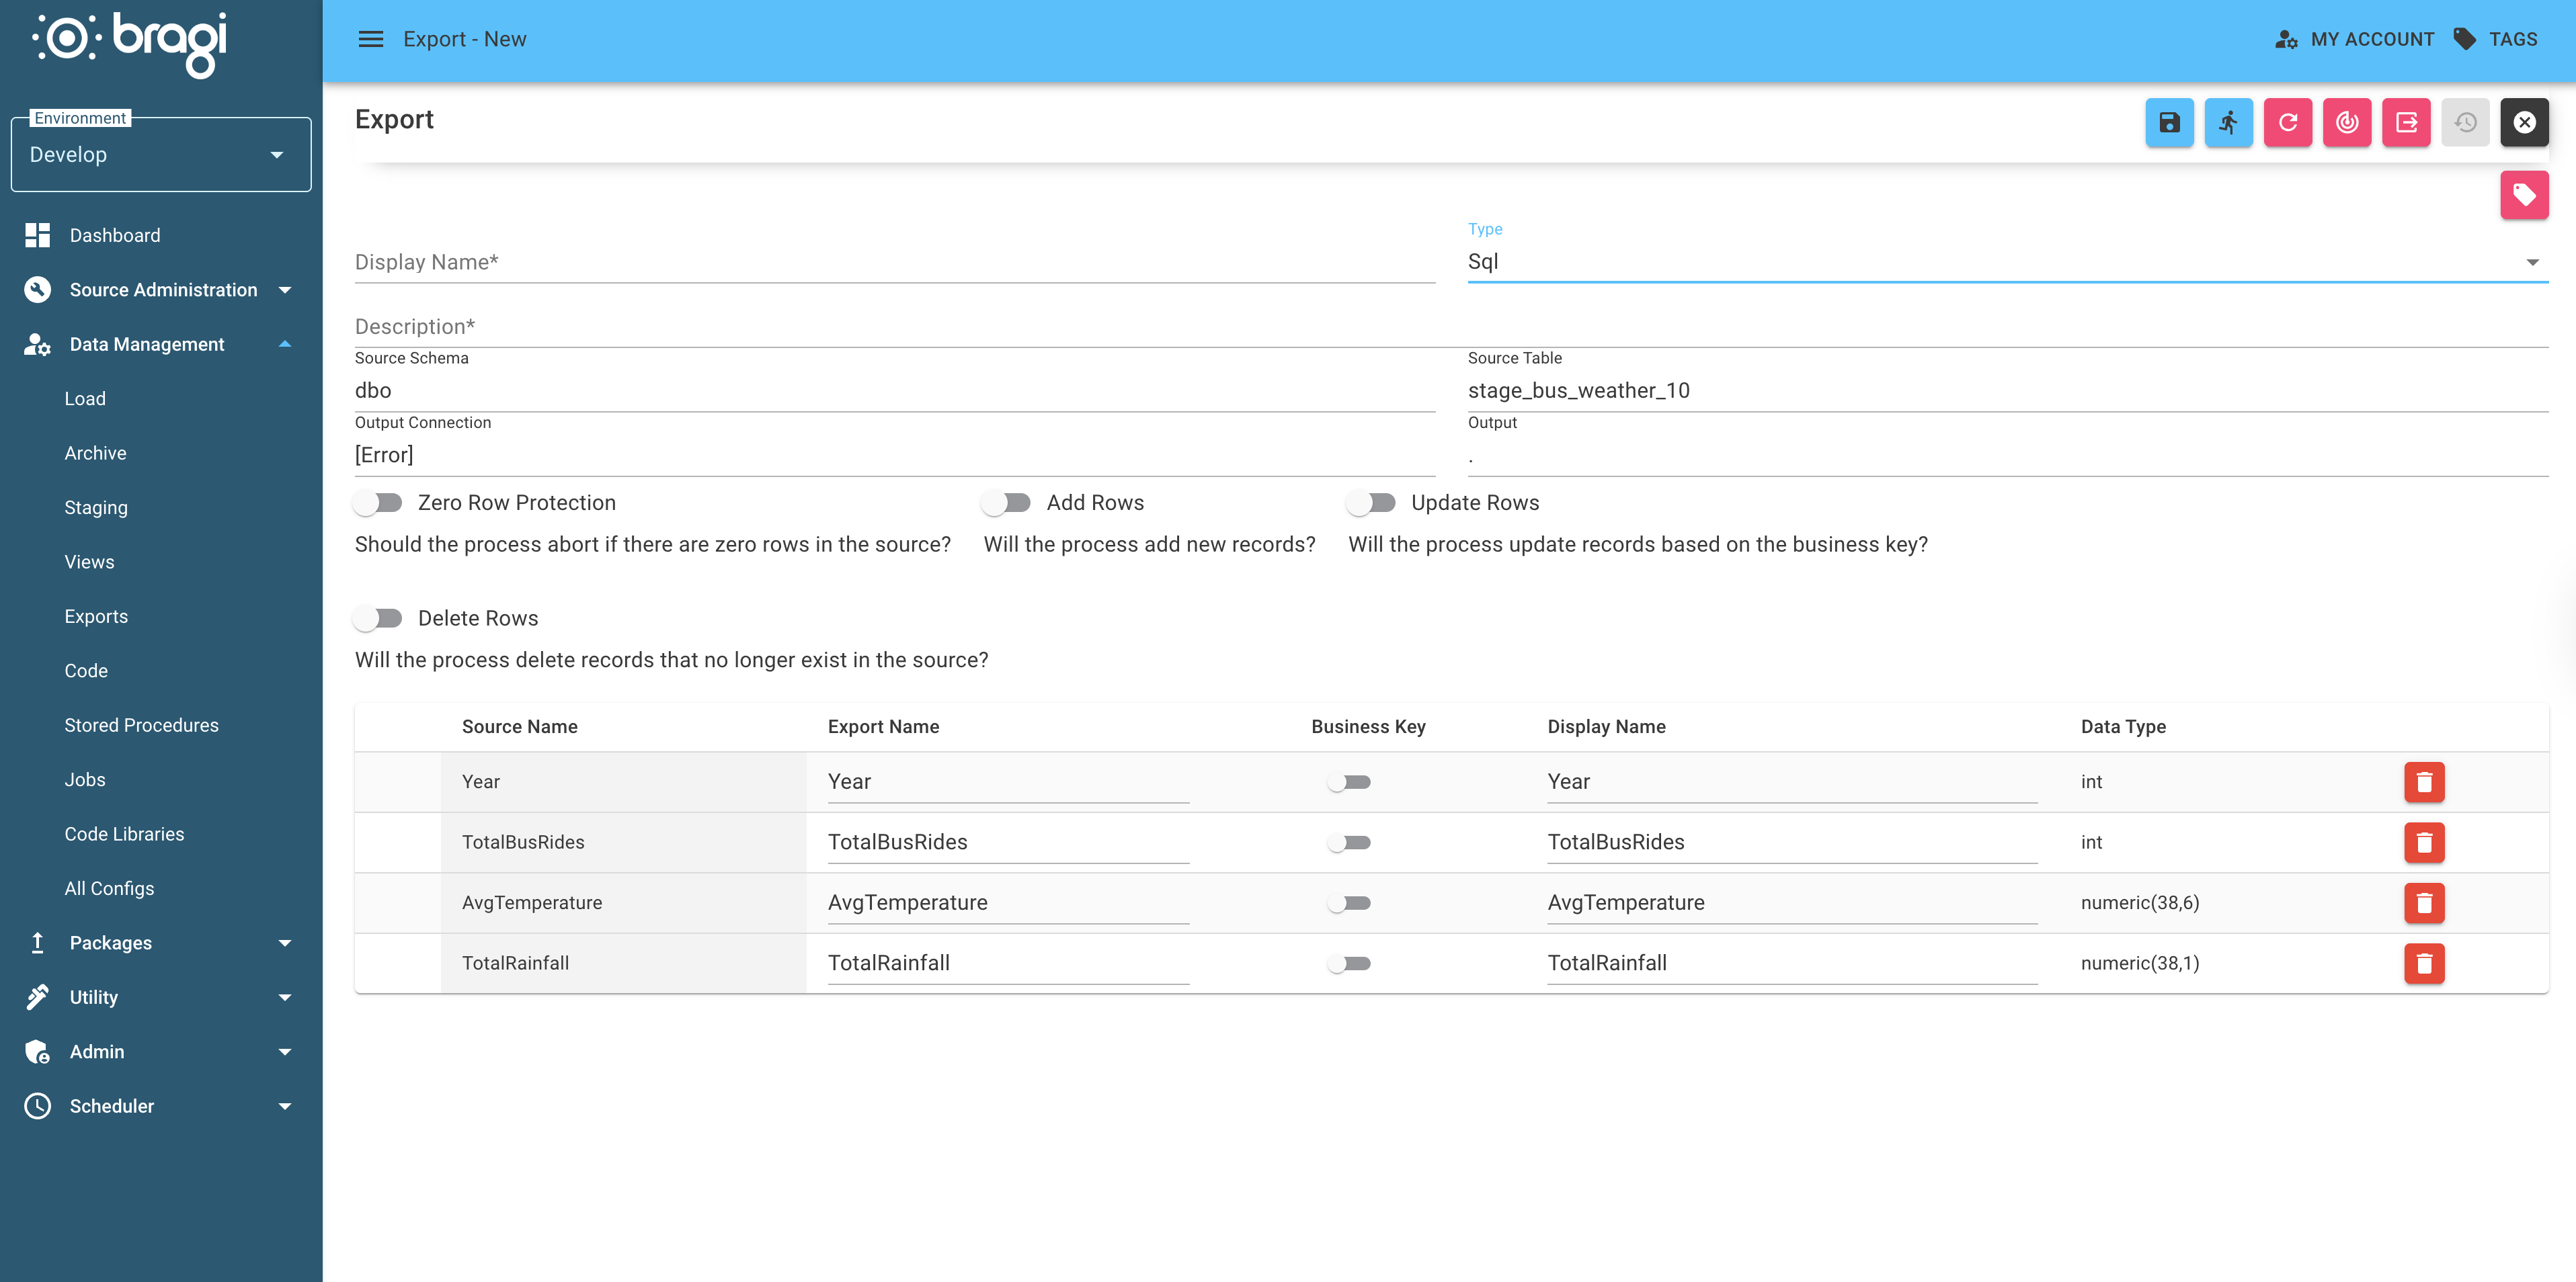Toggle Business Key for Year
The image size is (2576, 1282).
[1349, 782]
